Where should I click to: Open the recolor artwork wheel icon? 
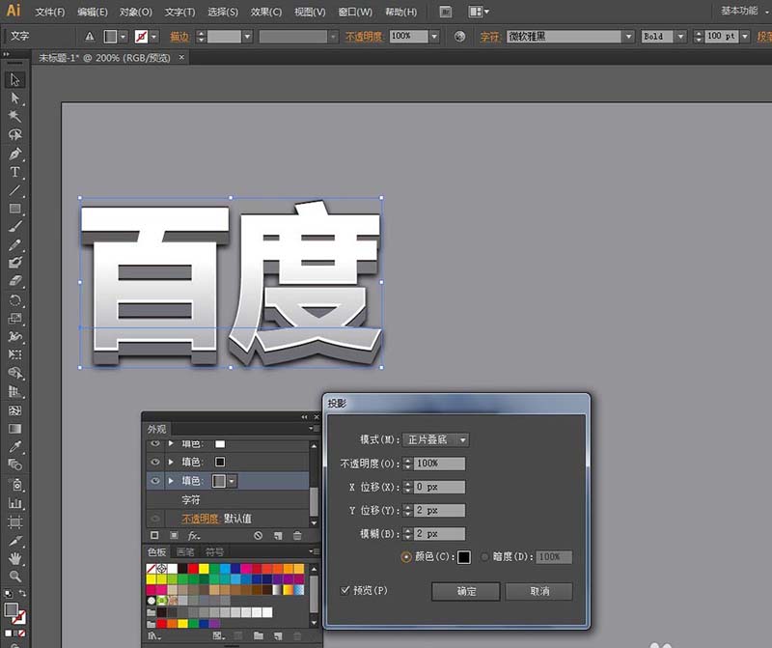(459, 37)
